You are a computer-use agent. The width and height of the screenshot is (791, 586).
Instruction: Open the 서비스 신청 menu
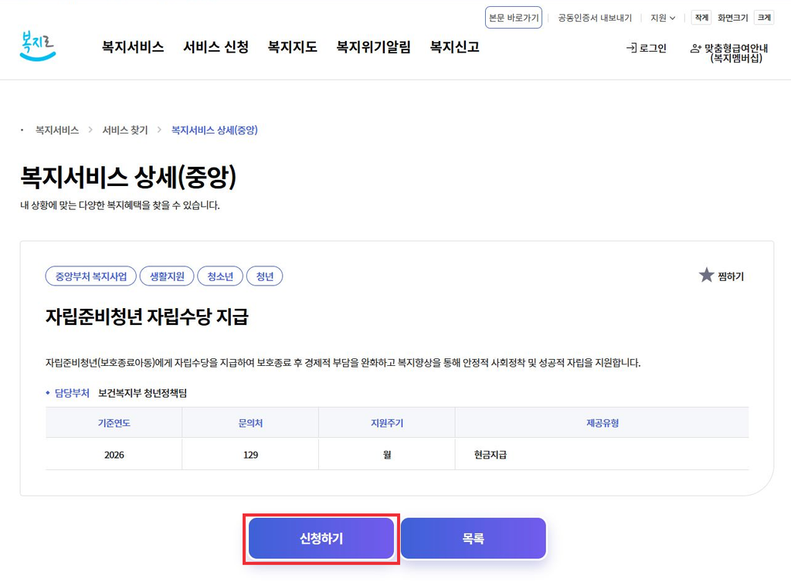tap(216, 47)
